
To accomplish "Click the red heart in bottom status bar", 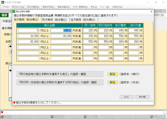I will click(2, 112).
